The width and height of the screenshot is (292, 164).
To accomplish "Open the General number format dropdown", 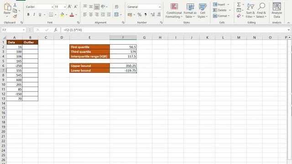I will (160, 7).
